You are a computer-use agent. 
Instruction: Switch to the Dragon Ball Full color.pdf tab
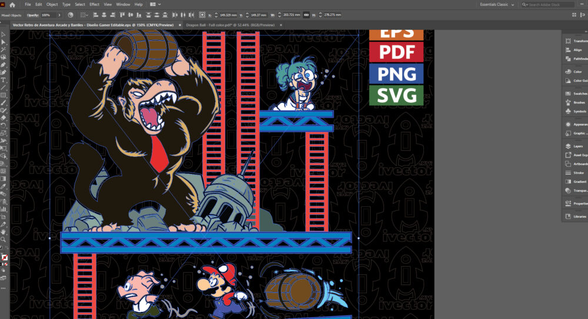[230, 25]
